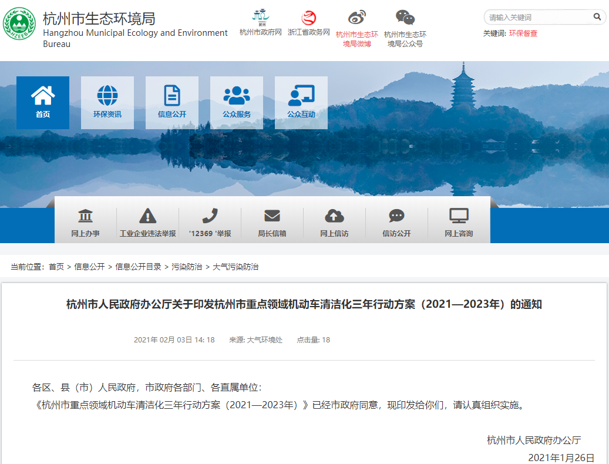Open the 浙江省政务网 icon link
Image resolution: width=609 pixels, height=464 pixels.
[x=308, y=18]
